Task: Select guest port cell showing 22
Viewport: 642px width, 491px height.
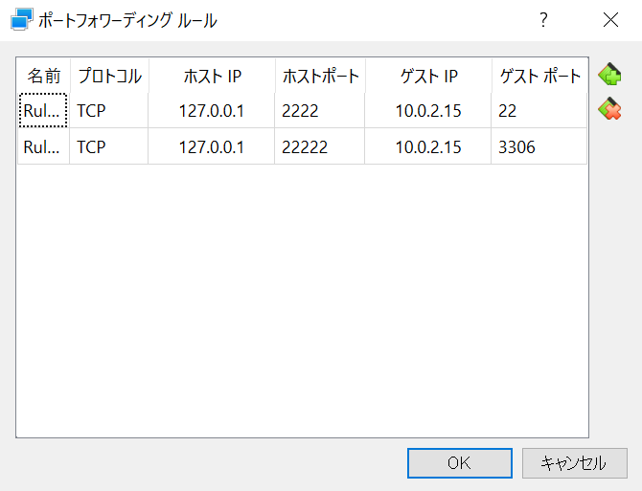Action: pos(539,110)
